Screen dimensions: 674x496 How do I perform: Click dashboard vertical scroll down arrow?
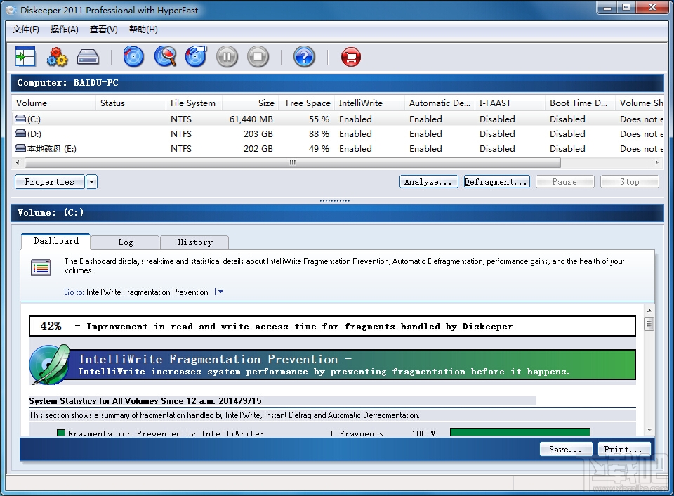click(x=649, y=429)
